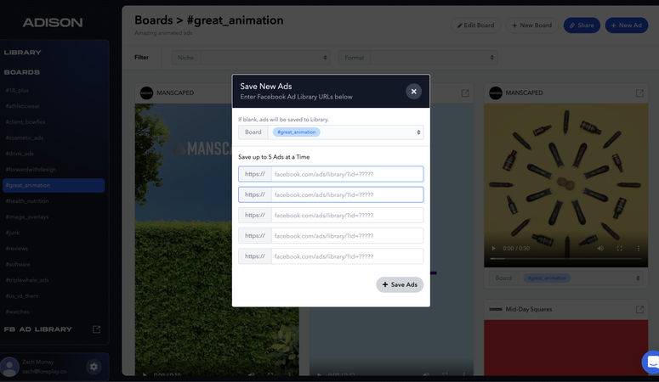Close the Save New Ads dialog
659x382 pixels.
click(413, 91)
